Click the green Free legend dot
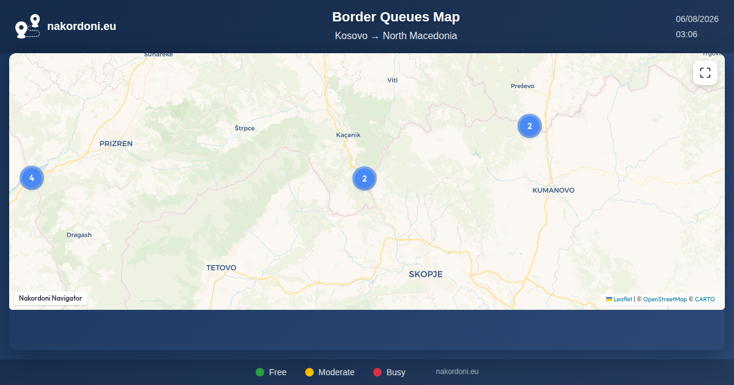This screenshot has width=734, height=385. tap(260, 372)
